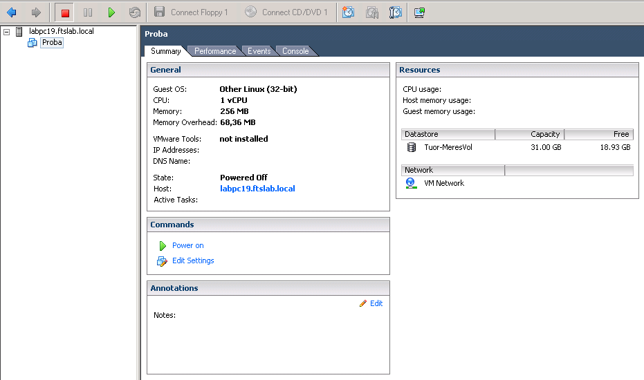Click the Datastore column header
Viewport: 644px width, 380px height.
click(x=448, y=134)
